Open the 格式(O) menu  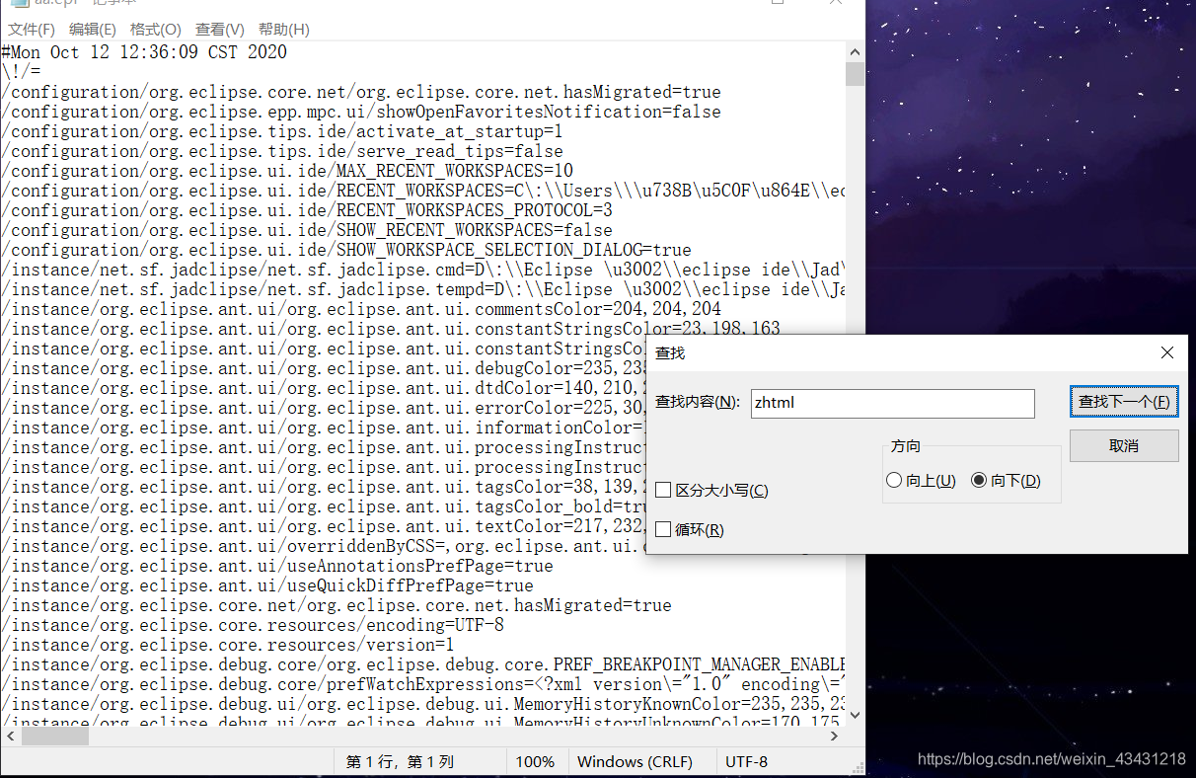(157, 29)
